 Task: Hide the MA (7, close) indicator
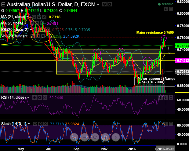pos(32,23)
